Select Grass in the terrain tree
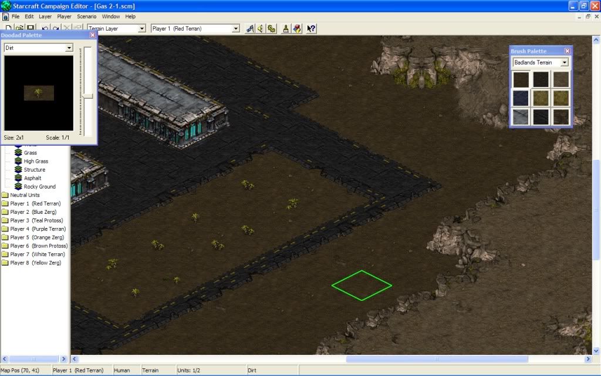Viewport: 601px width, 376px height. click(x=31, y=153)
